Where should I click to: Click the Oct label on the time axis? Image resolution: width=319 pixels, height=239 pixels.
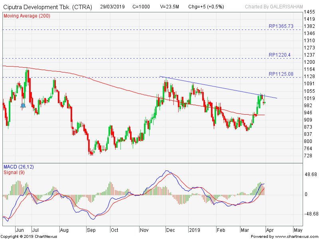(x=114, y=230)
